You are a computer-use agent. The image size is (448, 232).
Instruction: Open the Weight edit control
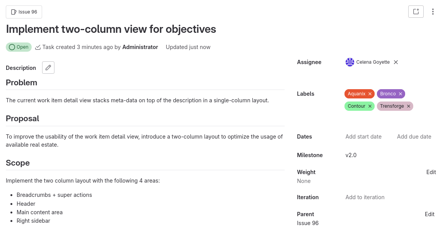click(x=431, y=172)
